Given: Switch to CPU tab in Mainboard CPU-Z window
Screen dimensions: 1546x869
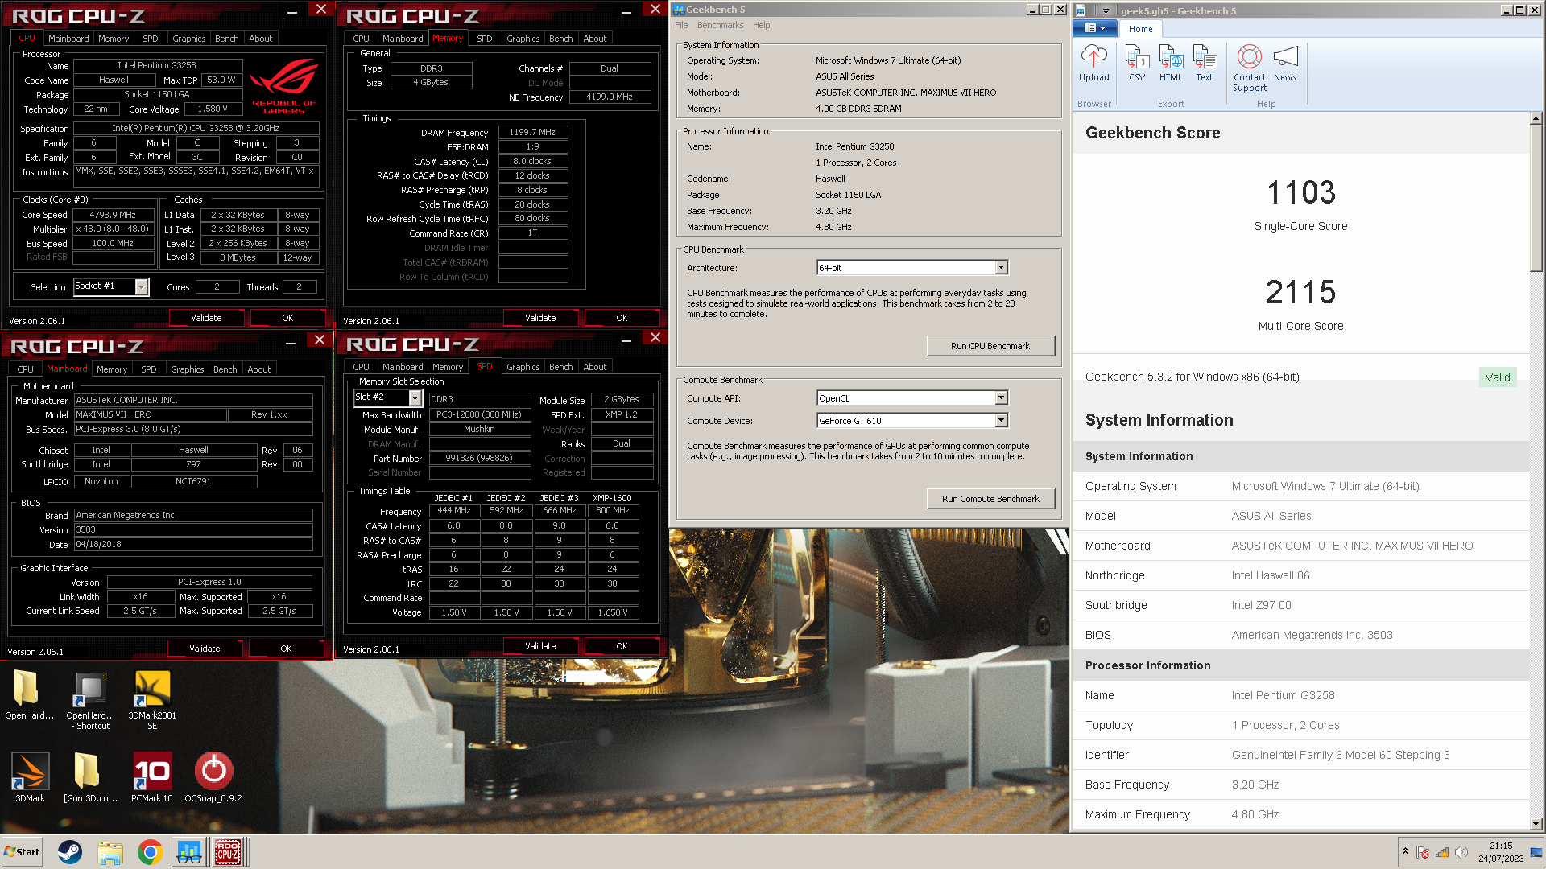Looking at the screenshot, I should (x=26, y=369).
